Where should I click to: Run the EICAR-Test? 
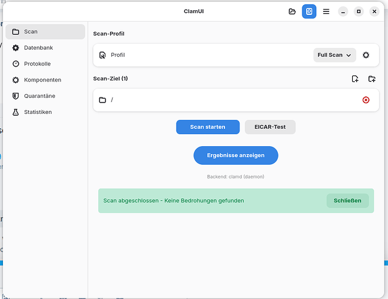pos(270,127)
